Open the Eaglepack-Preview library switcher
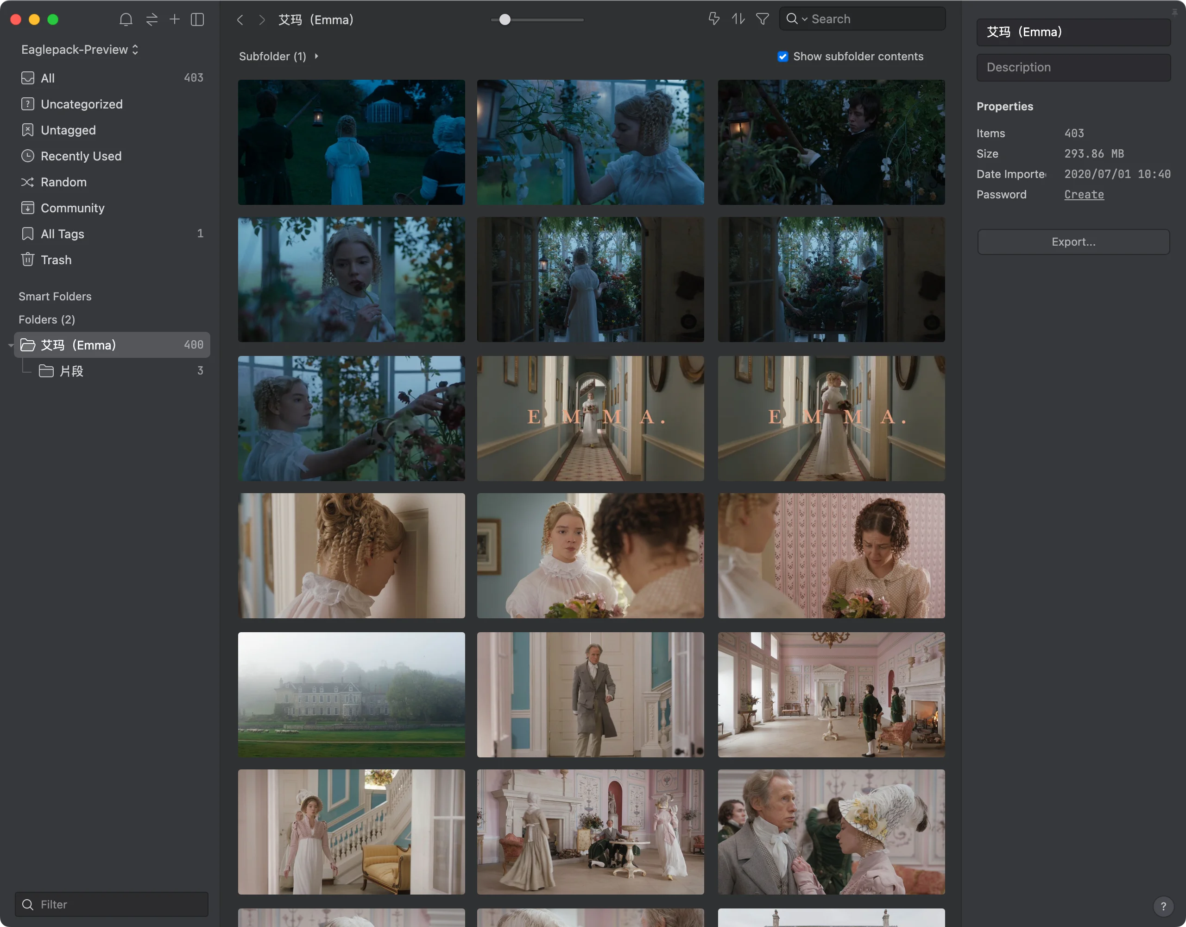The width and height of the screenshot is (1186, 927). pyautogui.click(x=80, y=50)
